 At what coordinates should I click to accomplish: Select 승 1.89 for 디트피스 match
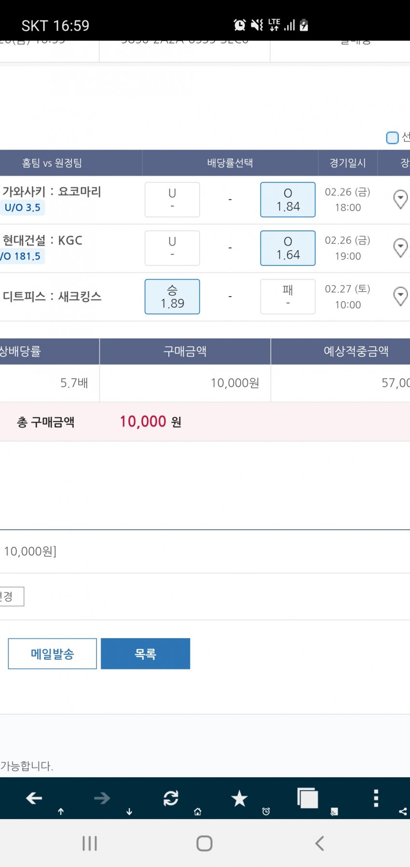click(172, 297)
